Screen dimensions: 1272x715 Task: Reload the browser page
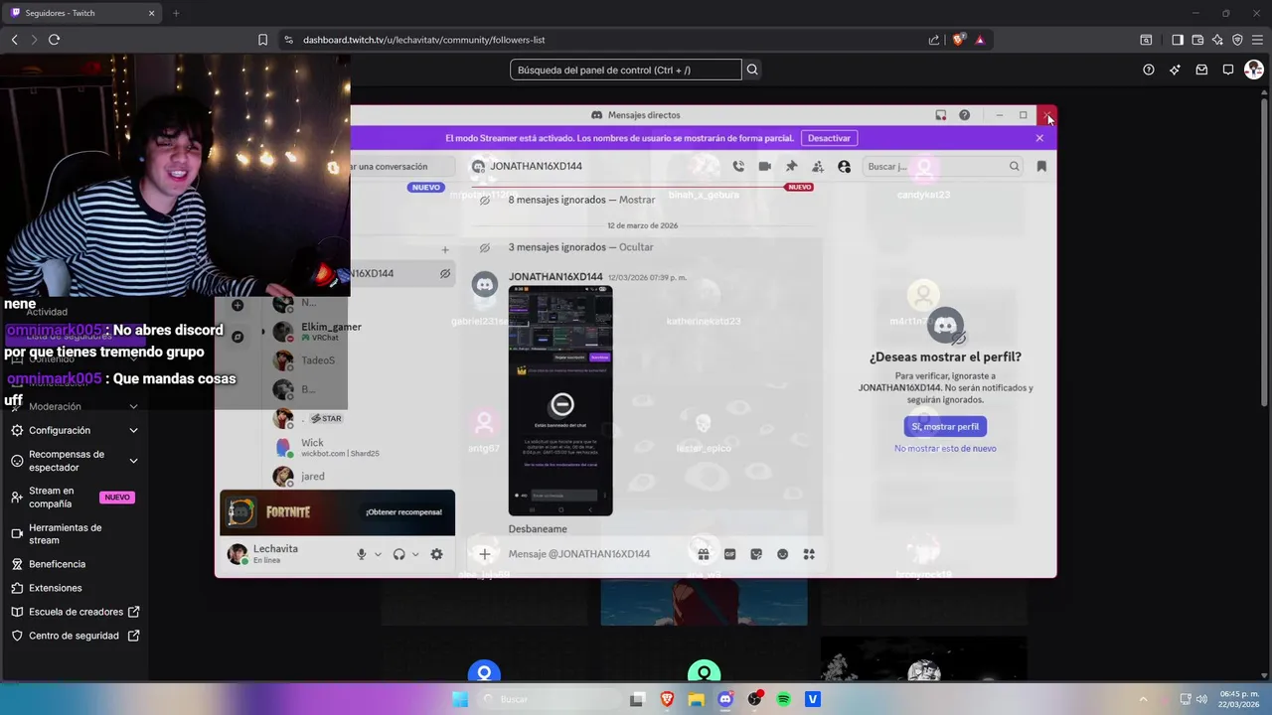[x=54, y=40]
